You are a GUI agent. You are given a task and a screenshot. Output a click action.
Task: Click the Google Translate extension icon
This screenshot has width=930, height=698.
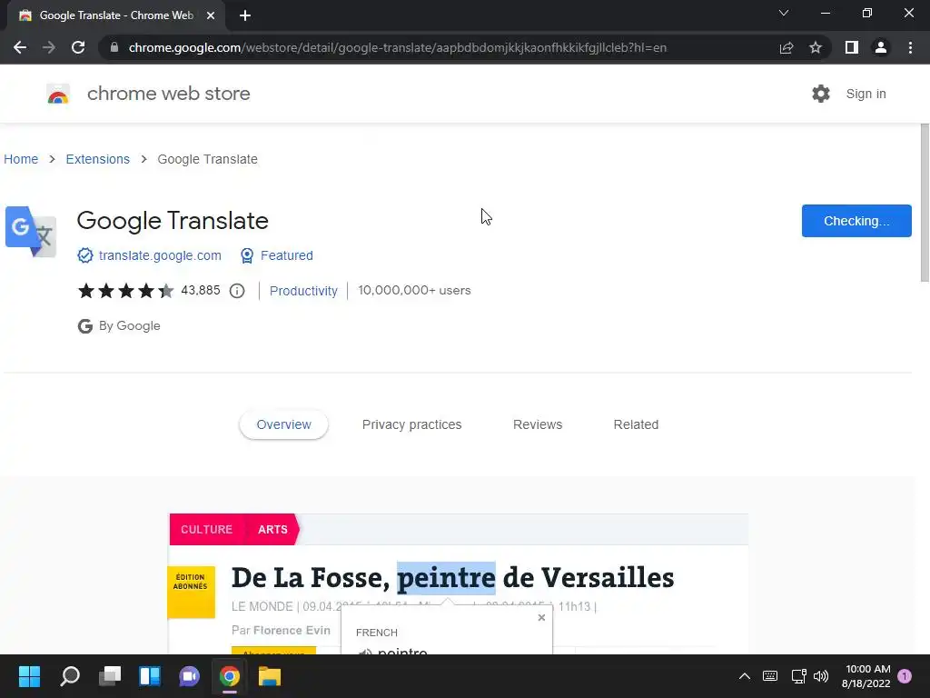pyautogui.click(x=31, y=232)
